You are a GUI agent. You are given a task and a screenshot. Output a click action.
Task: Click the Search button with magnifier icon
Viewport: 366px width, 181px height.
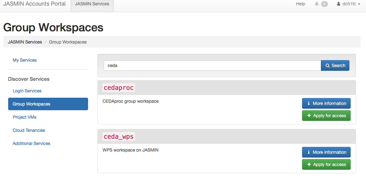click(x=335, y=65)
